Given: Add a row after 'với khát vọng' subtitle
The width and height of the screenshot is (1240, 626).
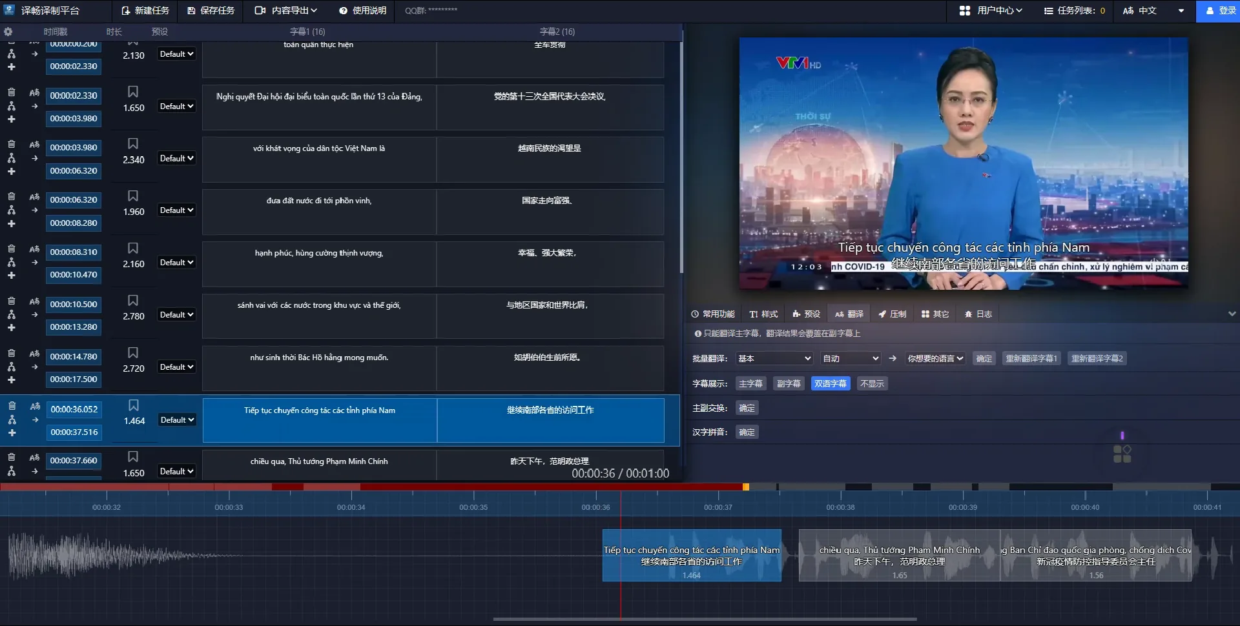Looking at the screenshot, I should click(x=11, y=172).
